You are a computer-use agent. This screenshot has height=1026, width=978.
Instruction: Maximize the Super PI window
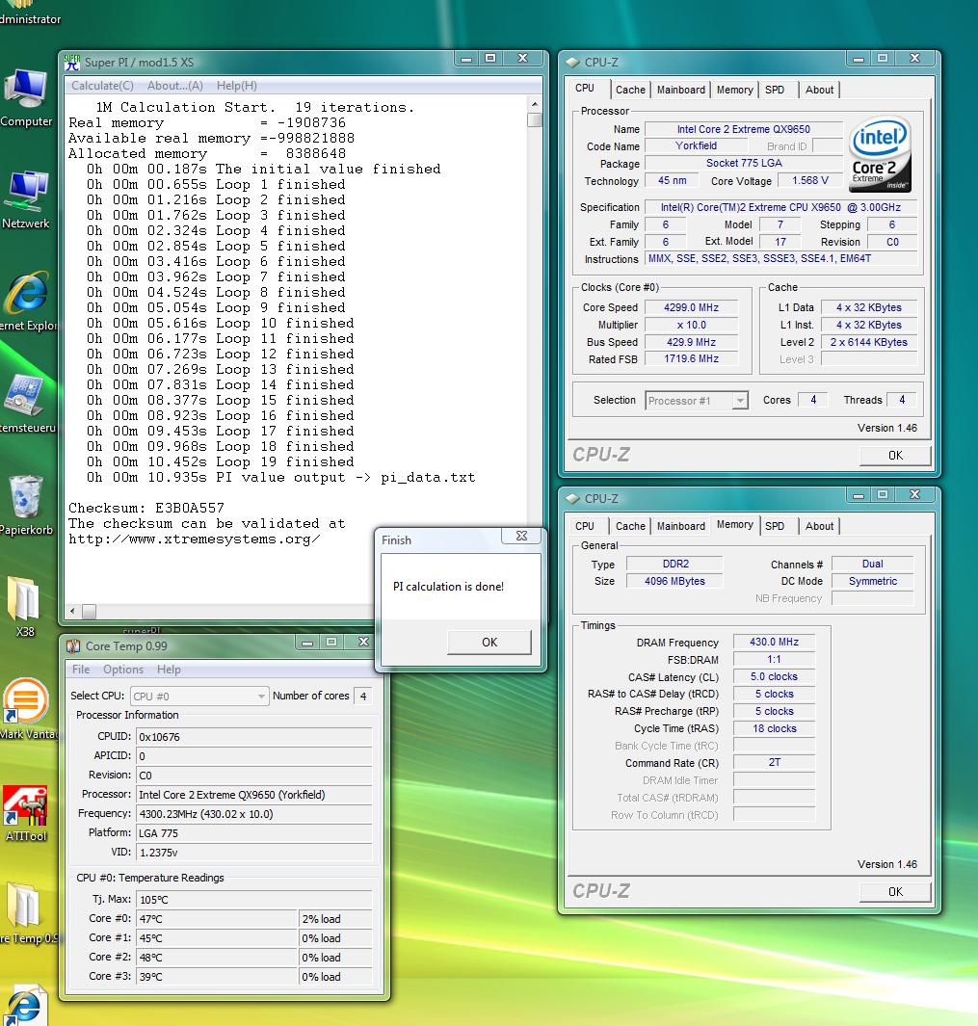(x=490, y=59)
